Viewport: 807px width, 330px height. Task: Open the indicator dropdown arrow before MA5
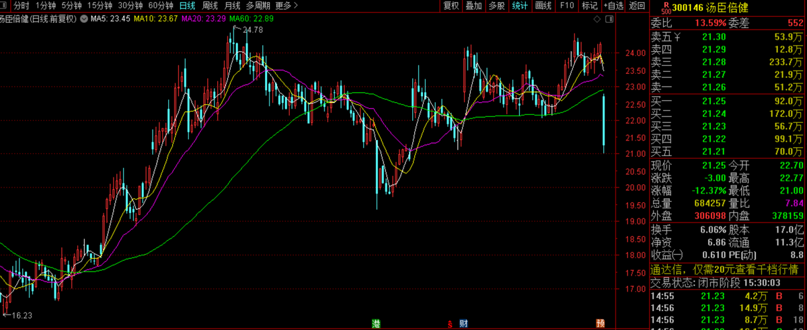pos(85,18)
